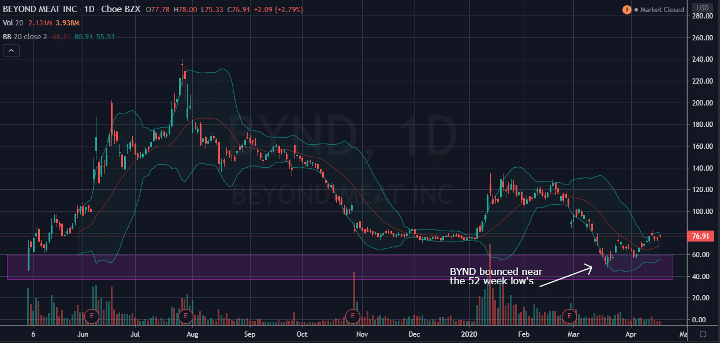Click the 220.00 price axis label
The image size is (720, 343).
(703, 81)
